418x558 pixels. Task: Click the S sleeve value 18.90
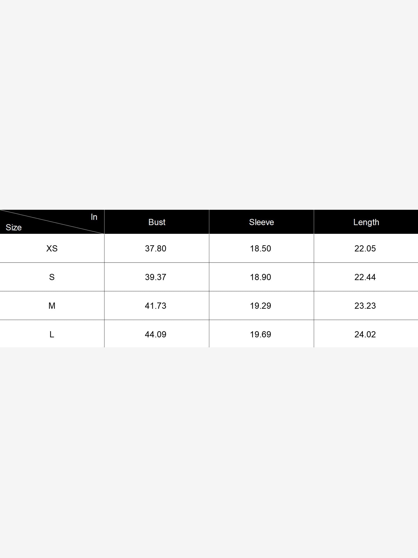click(x=260, y=277)
